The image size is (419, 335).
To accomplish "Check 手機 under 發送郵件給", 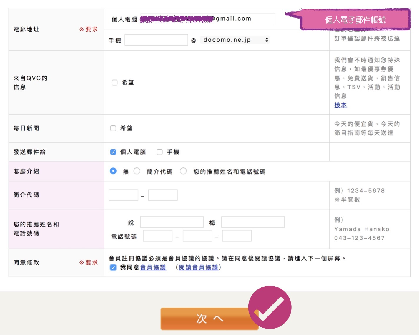I will [160, 152].
